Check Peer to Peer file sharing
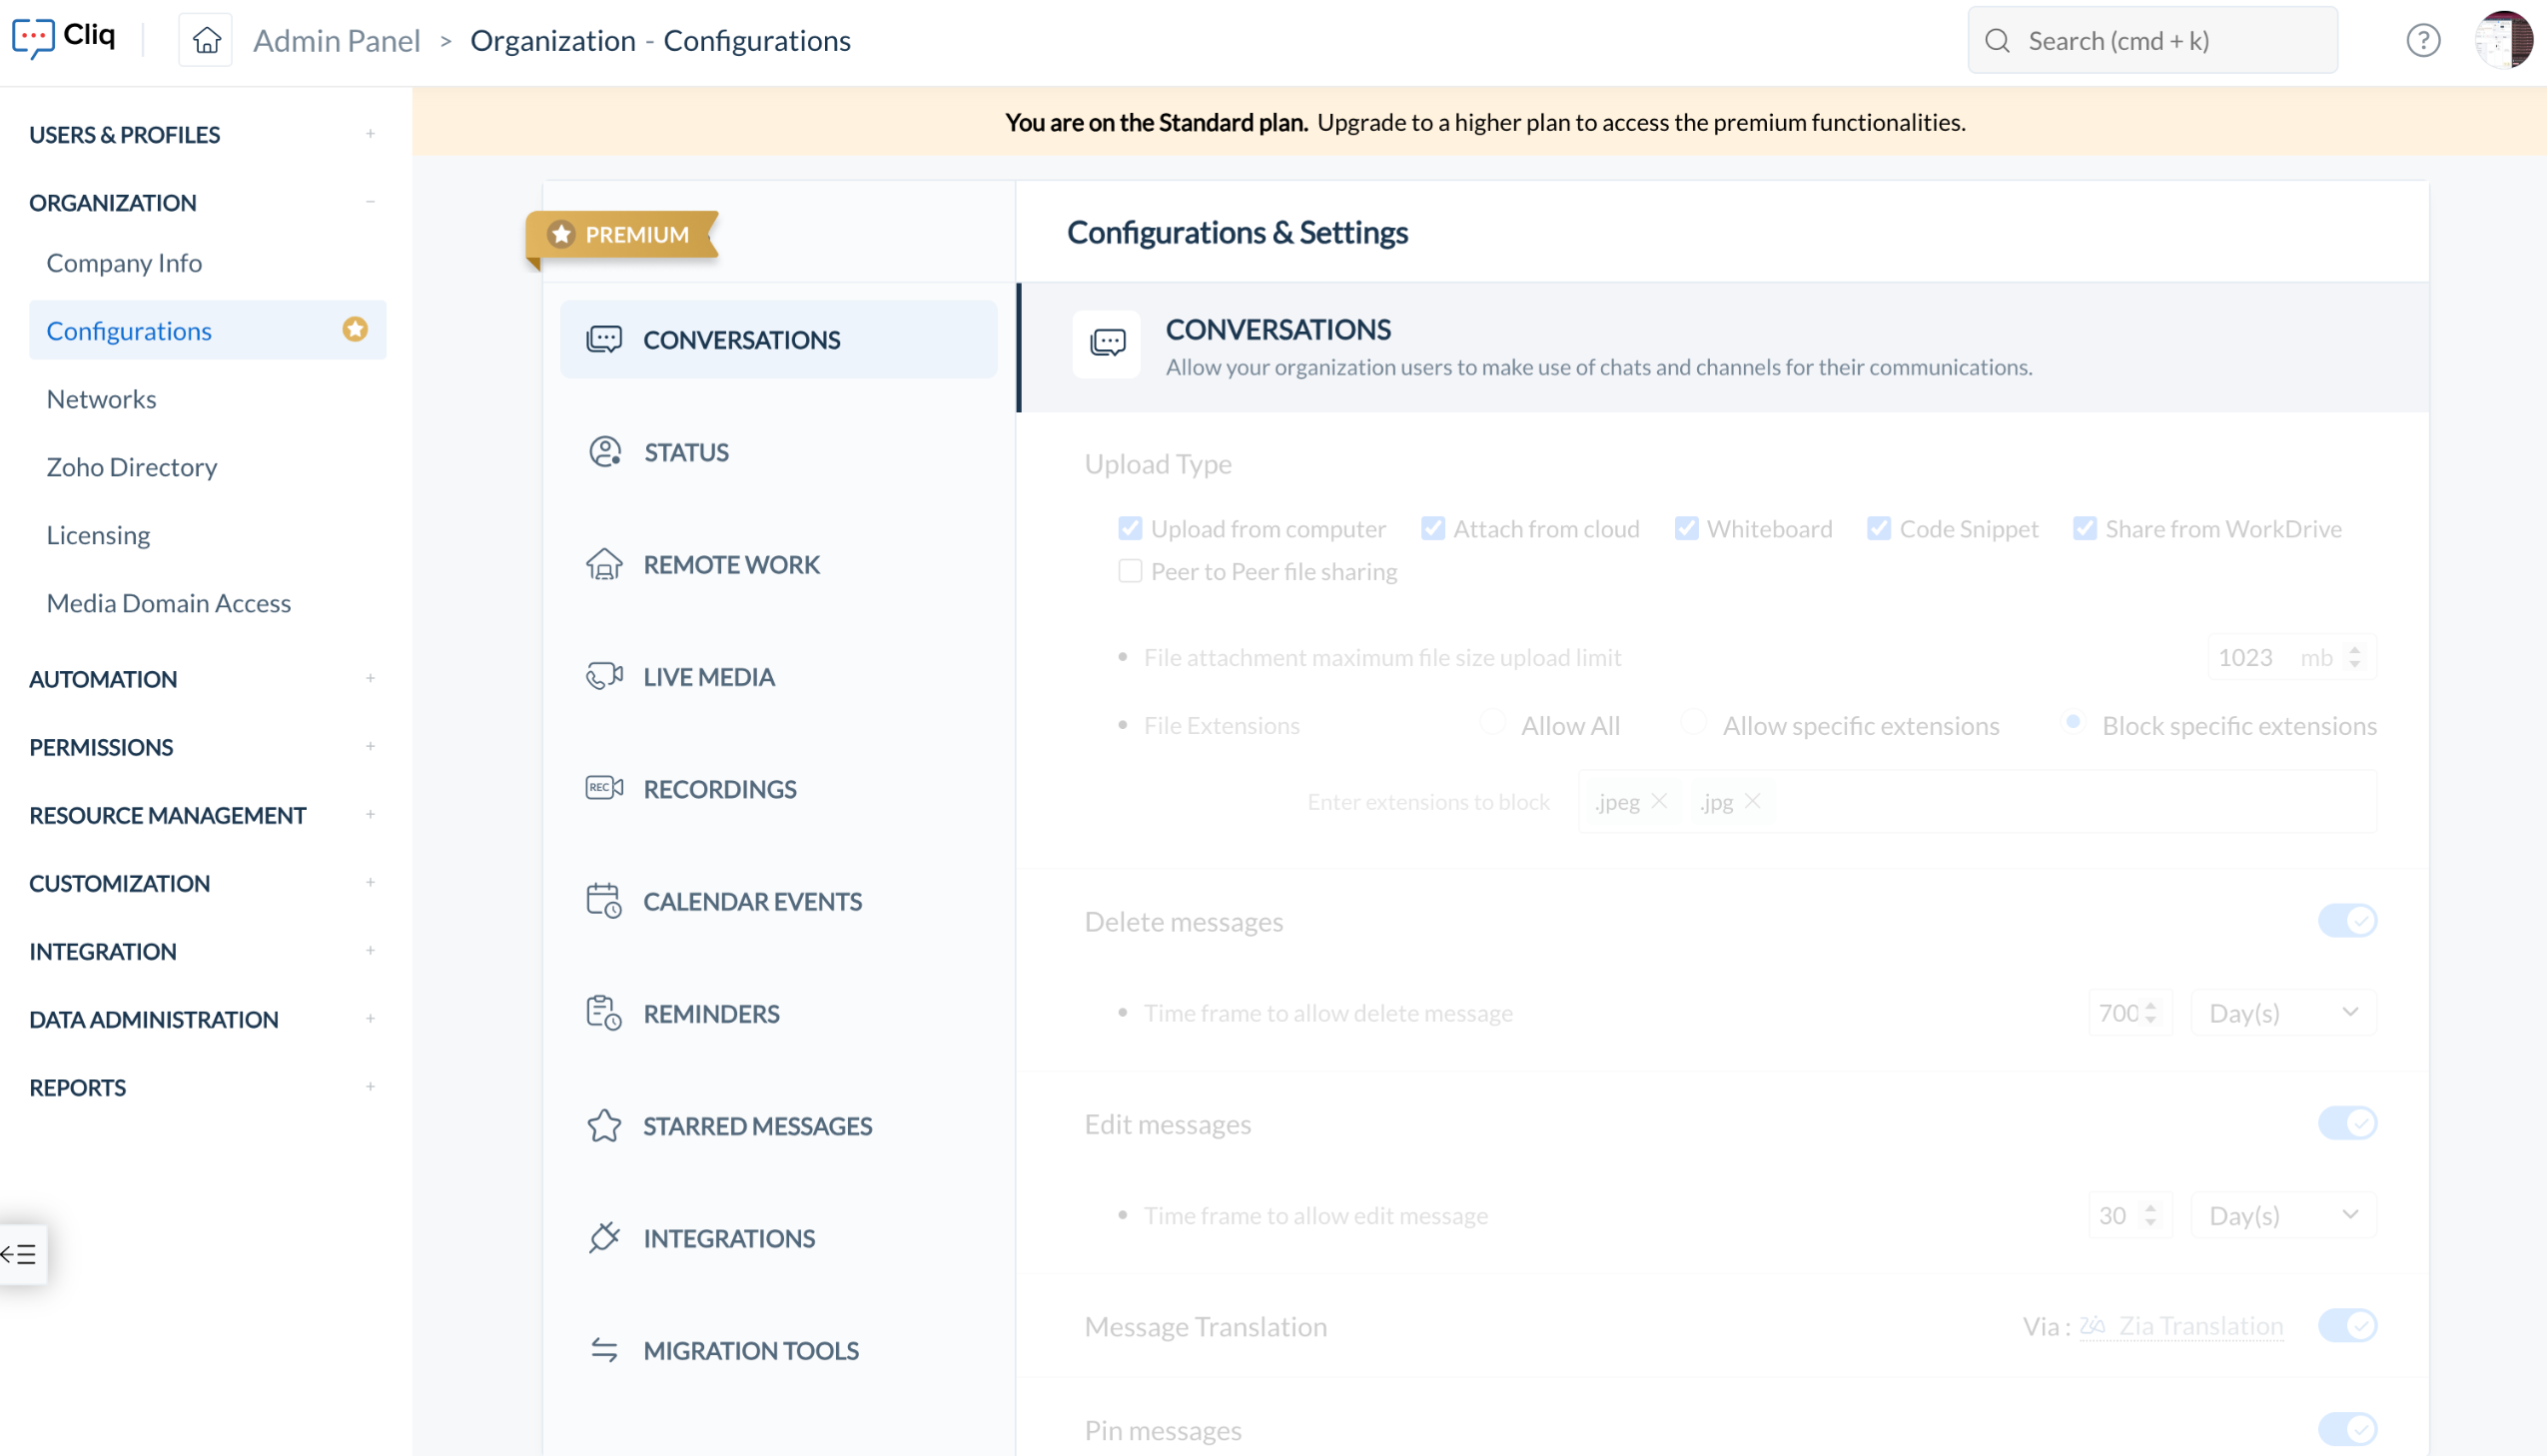The image size is (2547, 1456). point(1130,571)
